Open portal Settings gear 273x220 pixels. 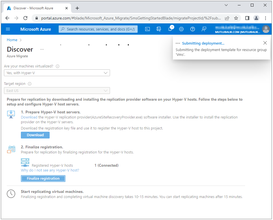coord(181,29)
